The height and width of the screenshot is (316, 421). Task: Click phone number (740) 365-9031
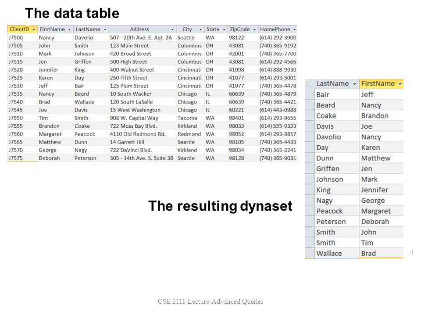click(x=278, y=158)
